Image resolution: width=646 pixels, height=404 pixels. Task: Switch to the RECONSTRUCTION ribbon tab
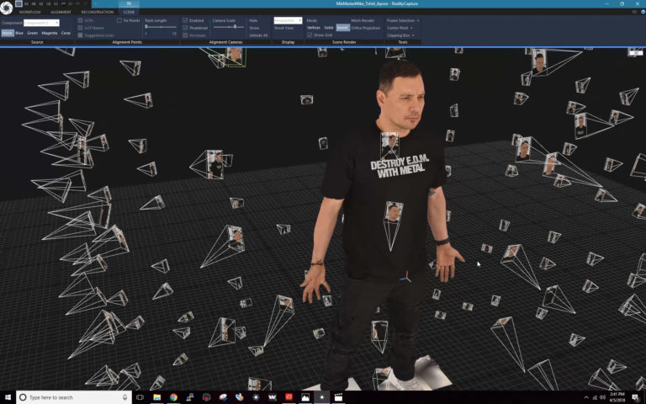pos(98,12)
